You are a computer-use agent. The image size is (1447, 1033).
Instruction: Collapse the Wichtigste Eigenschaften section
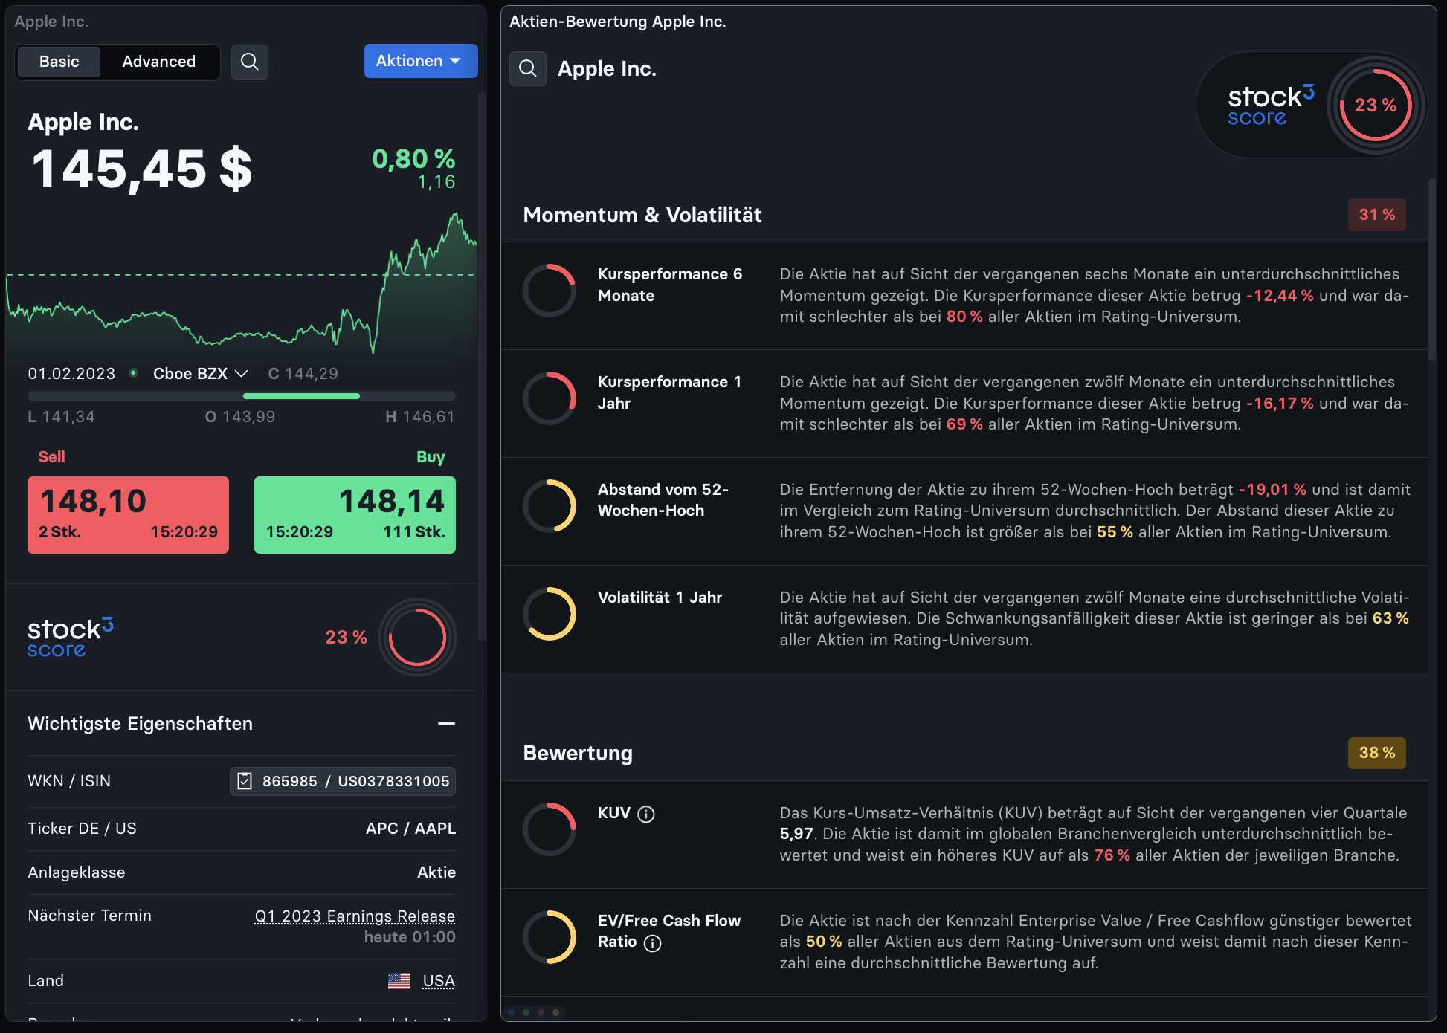point(445,723)
